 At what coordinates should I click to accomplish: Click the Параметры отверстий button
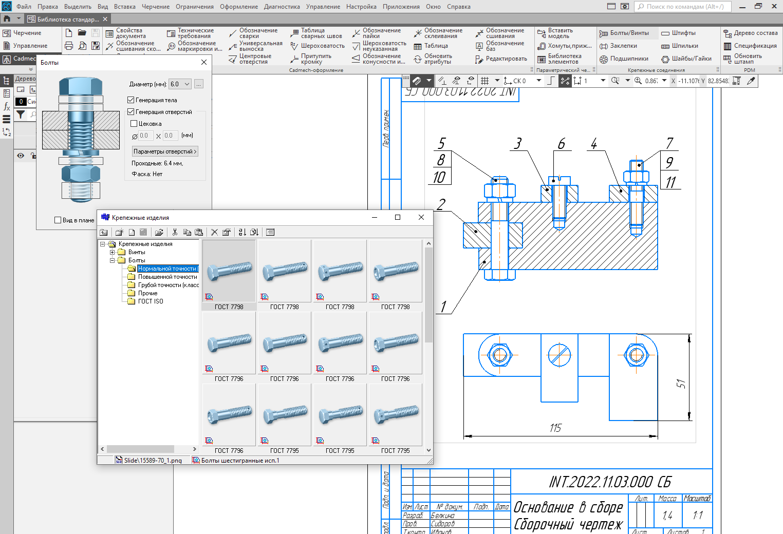164,151
